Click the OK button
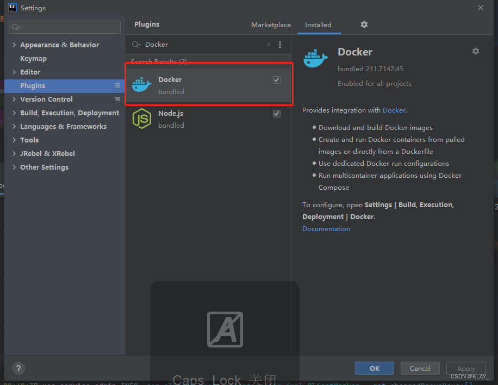The width and height of the screenshot is (498, 385). pyautogui.click(x=375, y=368)
